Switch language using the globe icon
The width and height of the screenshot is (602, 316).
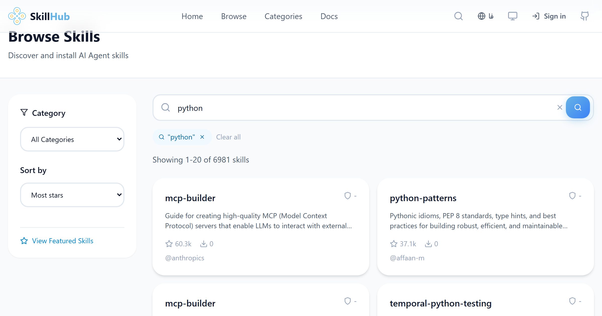point(481,16)
